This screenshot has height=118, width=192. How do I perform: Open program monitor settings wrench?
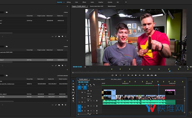187,67
